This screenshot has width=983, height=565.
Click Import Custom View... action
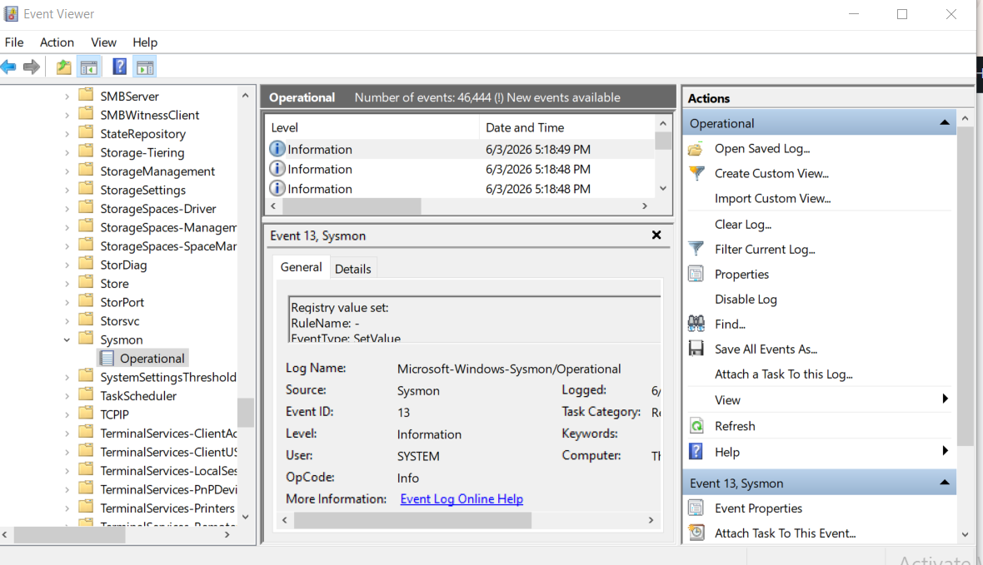pyautogui.click(x=772, y=199)
